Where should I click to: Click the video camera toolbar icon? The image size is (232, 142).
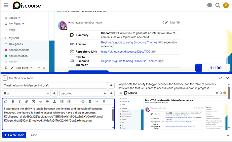pos(48,101)
